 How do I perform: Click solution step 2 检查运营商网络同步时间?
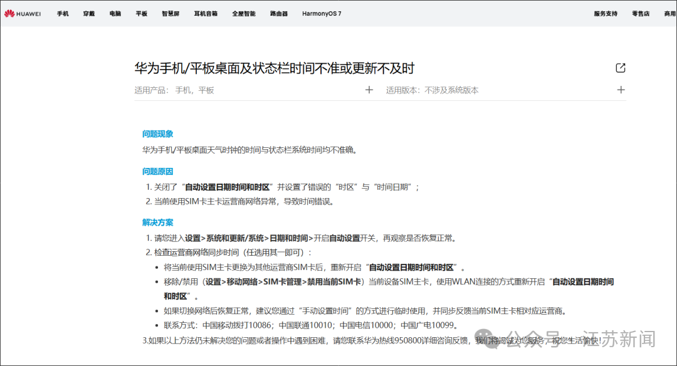229,252
